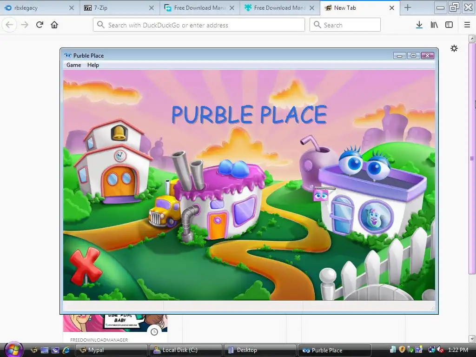This screenshot has height=357, width=476.
Task: Reload the current page
Action: point(40,25)
